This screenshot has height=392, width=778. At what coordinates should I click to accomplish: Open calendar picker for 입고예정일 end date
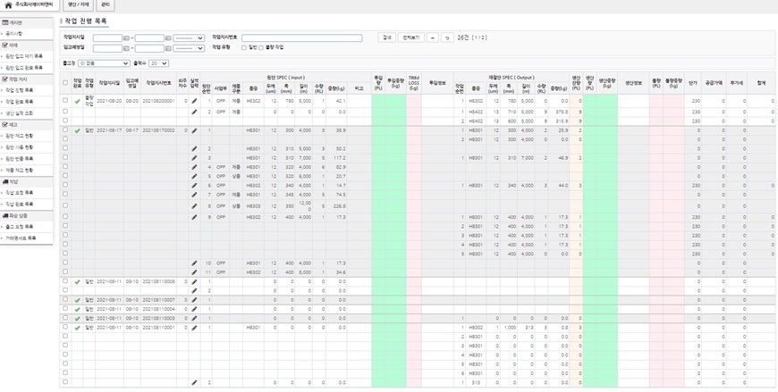168,48
